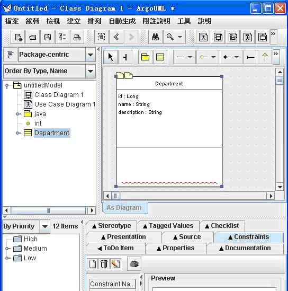Open the 檔案 menu
Viewport: 288px width, 291px height.
point(12,21)
